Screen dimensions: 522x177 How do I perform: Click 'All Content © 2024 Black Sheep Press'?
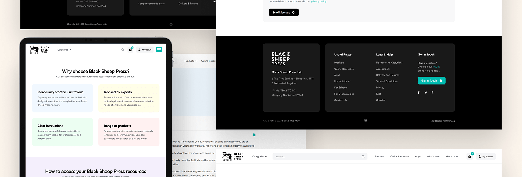(x=282, y=120)
